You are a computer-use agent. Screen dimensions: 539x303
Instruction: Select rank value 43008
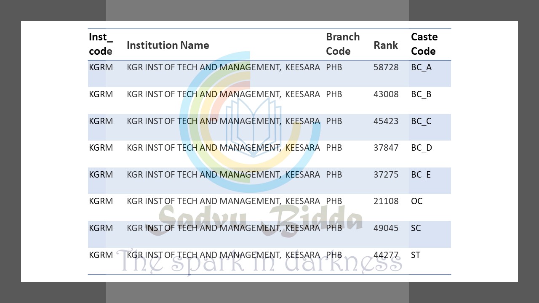click(x=386, y=94)
